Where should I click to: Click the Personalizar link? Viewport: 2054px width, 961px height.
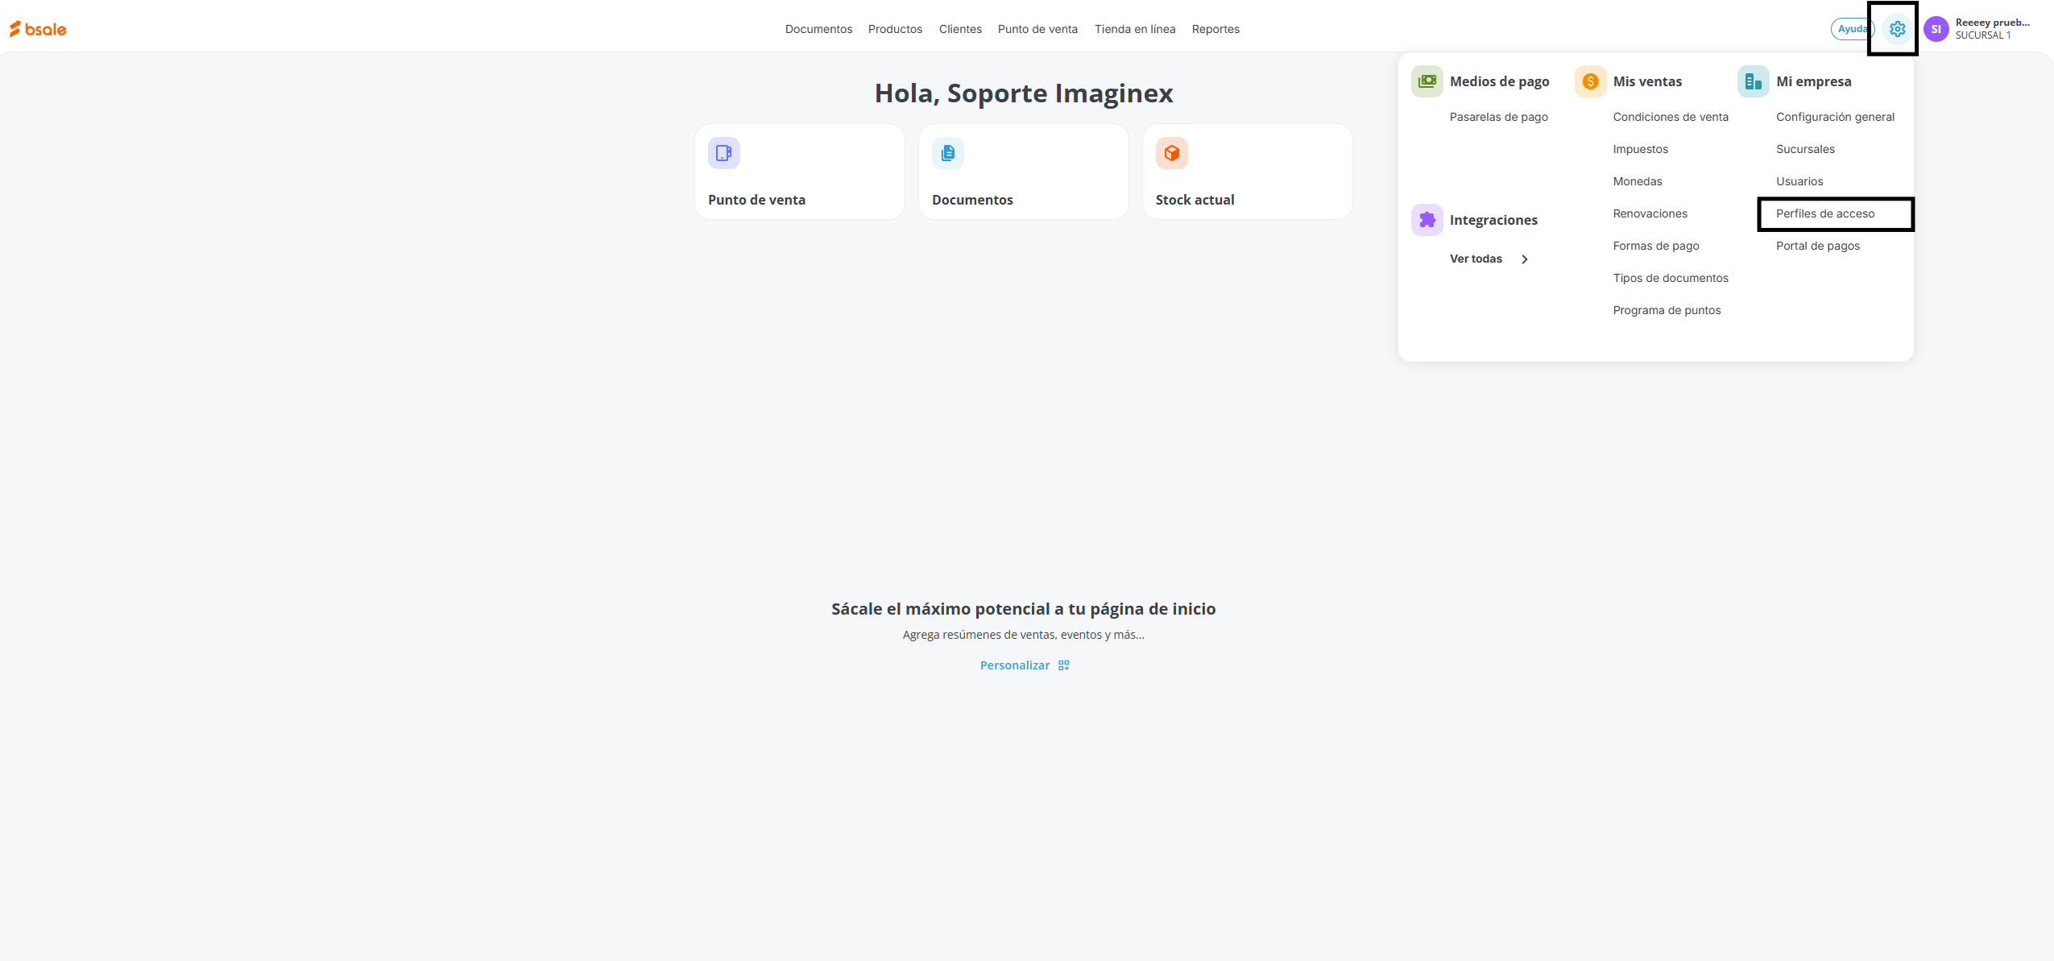[x=1014, y=665]
